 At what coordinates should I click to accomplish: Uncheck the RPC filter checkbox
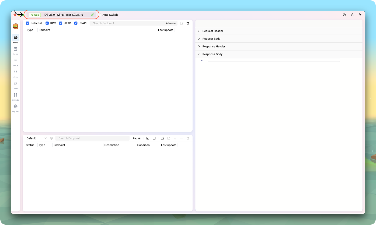(47, 23)
